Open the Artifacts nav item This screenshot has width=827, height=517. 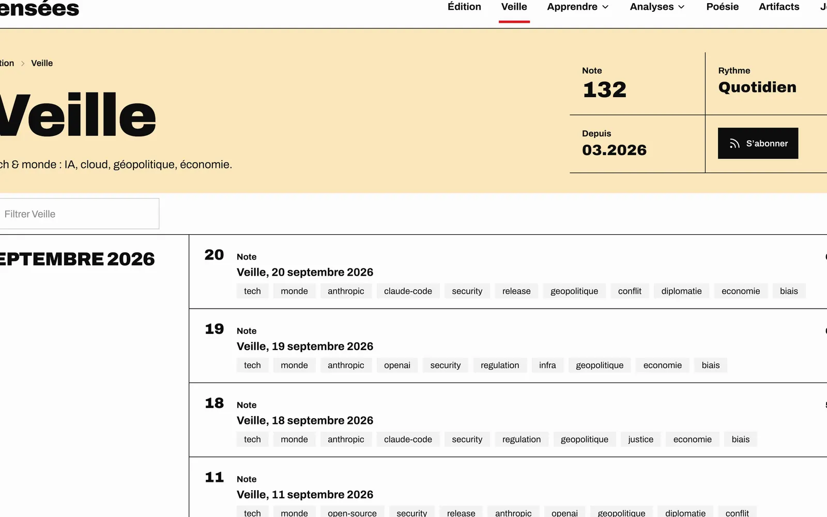tap(779, 7)
